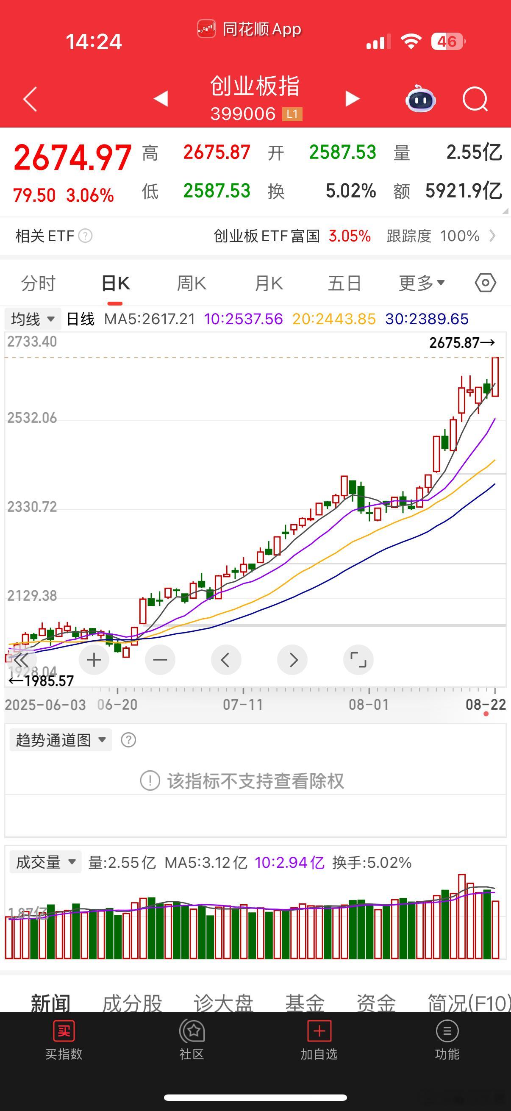Tap MA30 value 30:2389.65
Viewport: 511px width, 1111px height.
(x=427, y=319)
